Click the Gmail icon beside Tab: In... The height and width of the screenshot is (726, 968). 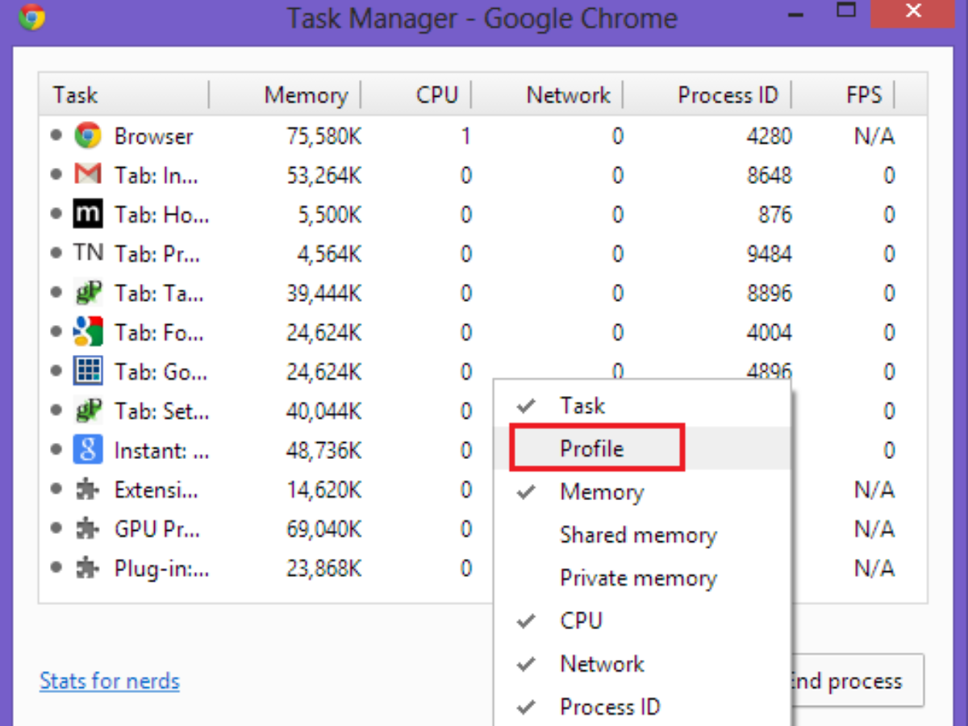[x=87, y=174]
